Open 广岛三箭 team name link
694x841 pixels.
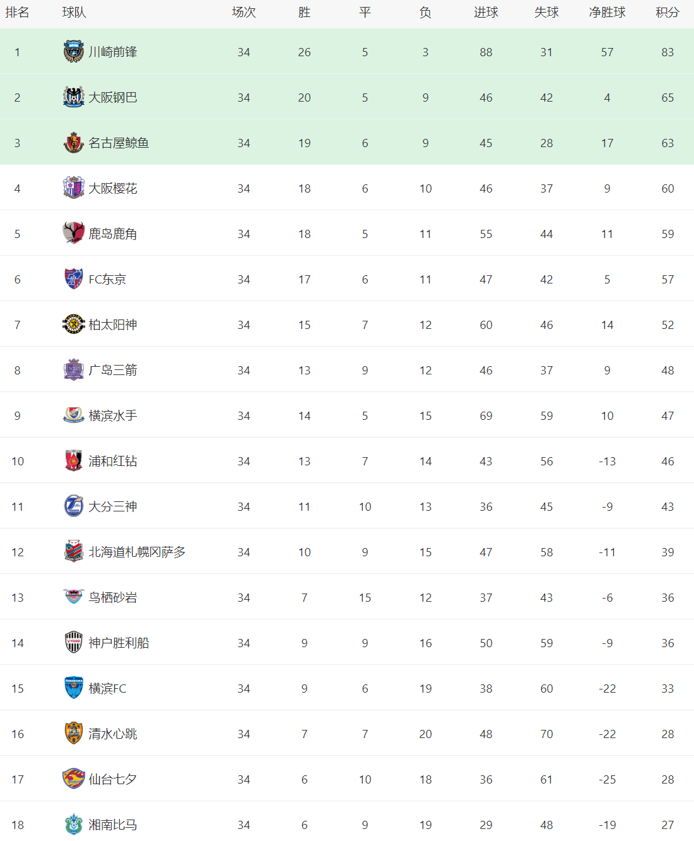pyautogui.click(x=113, y=370)
